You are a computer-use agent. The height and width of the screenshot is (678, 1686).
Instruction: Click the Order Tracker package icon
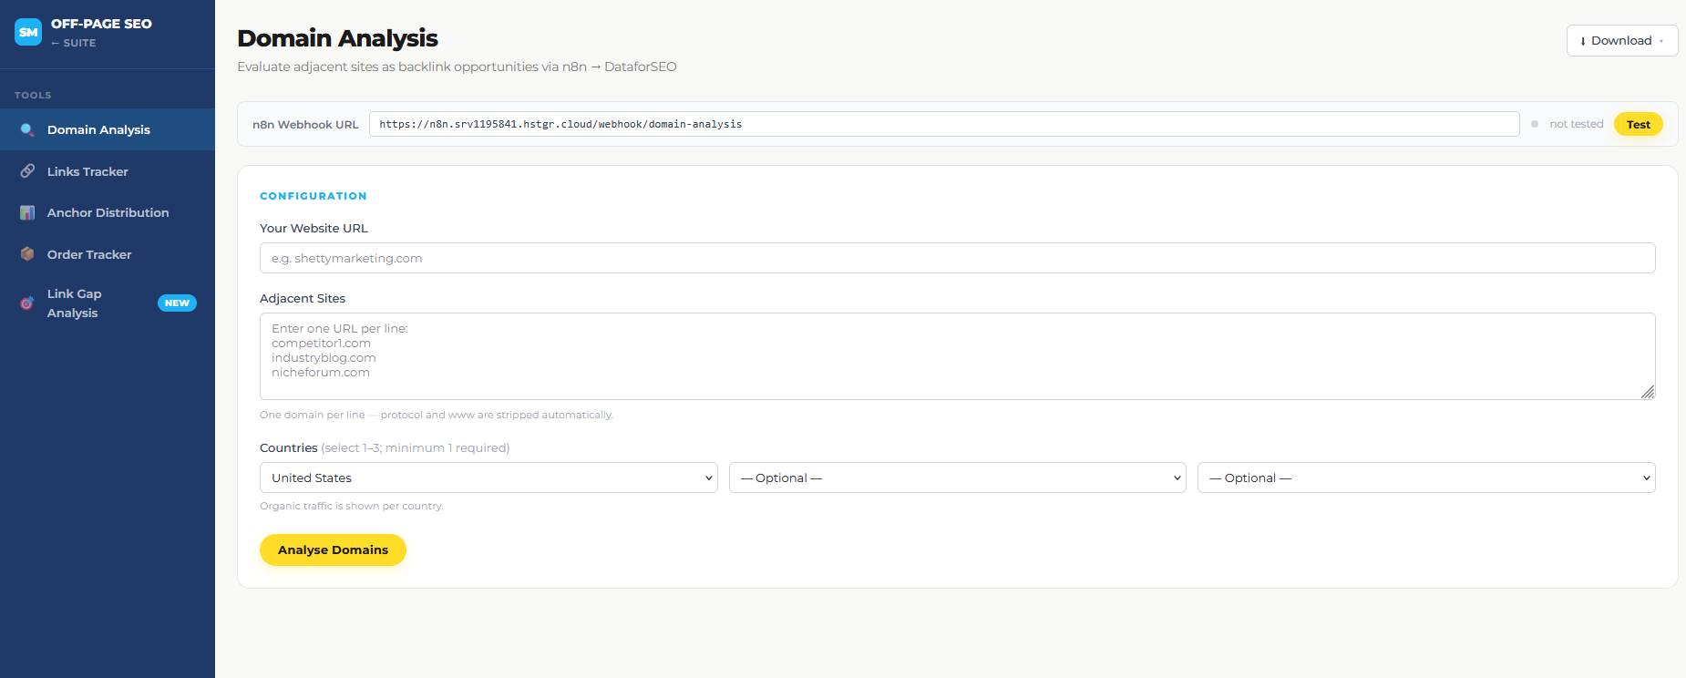27,254
